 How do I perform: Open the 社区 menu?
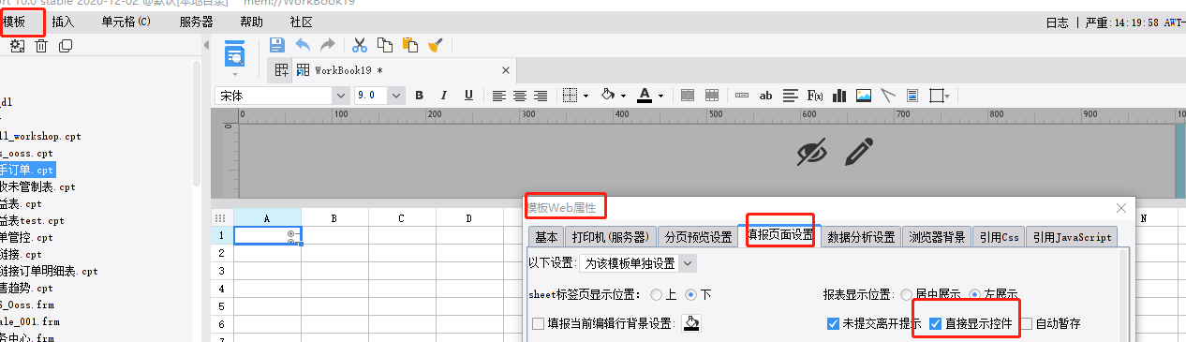click(x=301, y=22)
